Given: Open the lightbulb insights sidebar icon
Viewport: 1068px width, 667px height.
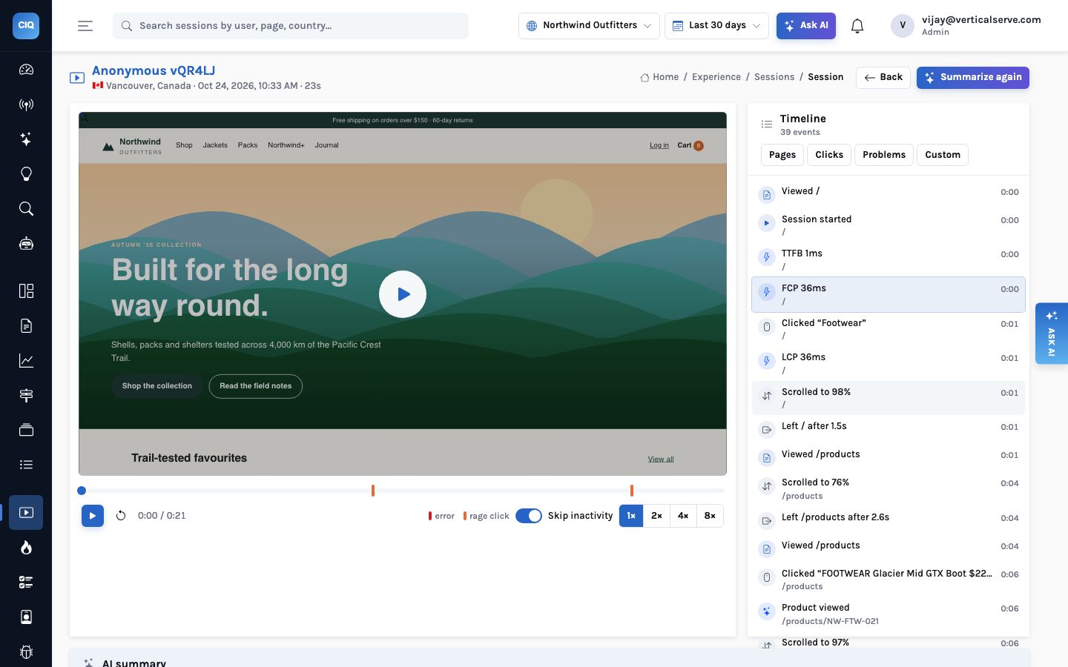Looking at the screenshot, I should tap(26, 174).
